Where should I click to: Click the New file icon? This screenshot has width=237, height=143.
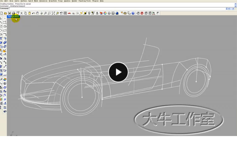[2, 13]
